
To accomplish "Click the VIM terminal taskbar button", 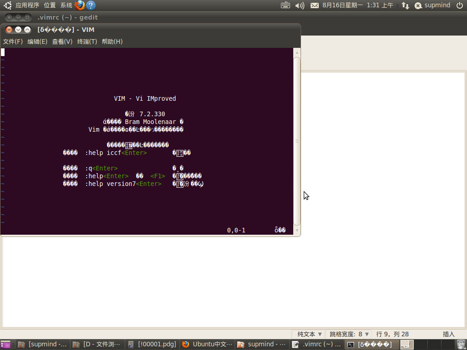I will point(372,345).
